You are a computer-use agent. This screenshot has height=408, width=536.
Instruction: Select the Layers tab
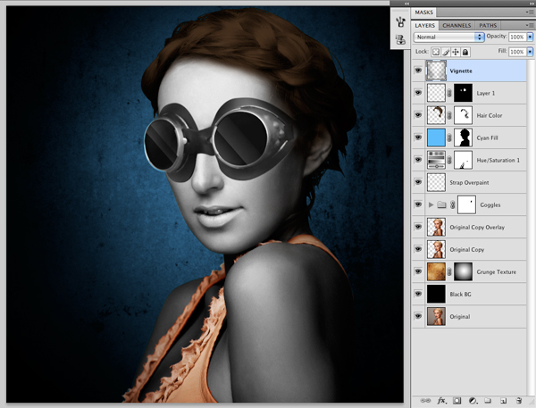pyautogui.click(x=425, y=25)
